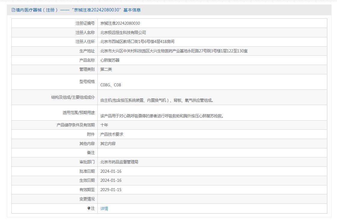Click the 管理类别 label
This screenshot has width=337, height=223.
click(87, 69)
